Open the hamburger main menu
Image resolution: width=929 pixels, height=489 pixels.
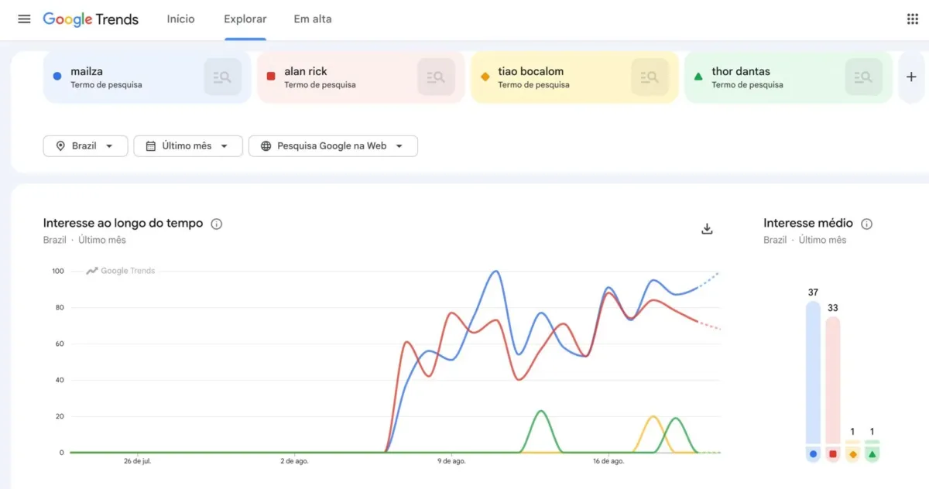[x=24, y=19]
